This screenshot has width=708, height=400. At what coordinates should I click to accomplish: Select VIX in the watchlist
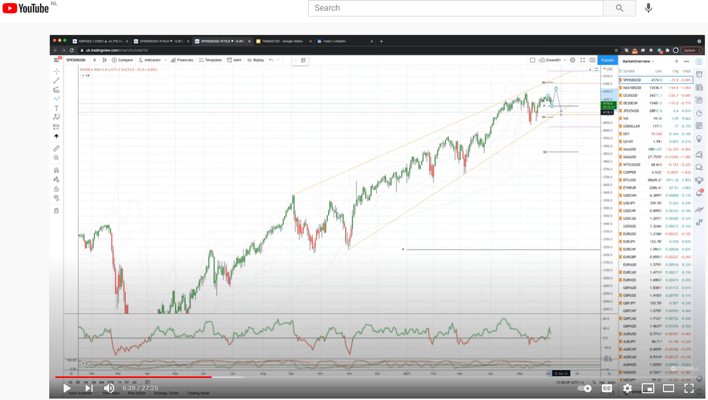tap(656, 118)
